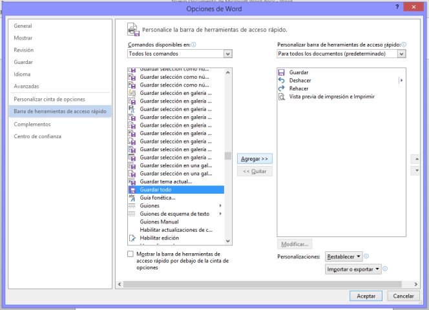The image size is (429, 310).
Task: Click the Modificar... button
Action: pyautogui.click(x=295, y=244)
